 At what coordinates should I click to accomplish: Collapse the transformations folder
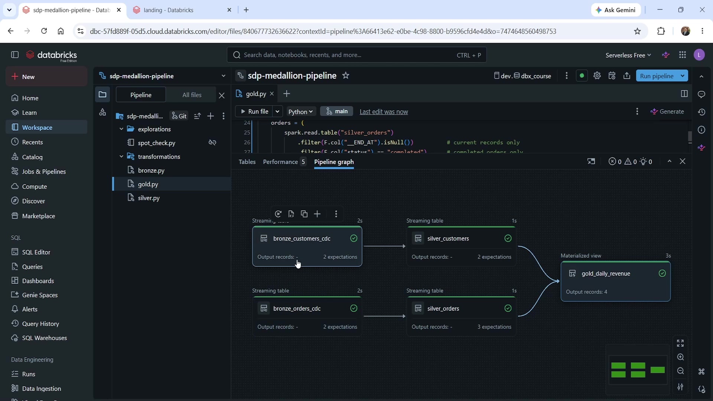click(x=121, y=157)
